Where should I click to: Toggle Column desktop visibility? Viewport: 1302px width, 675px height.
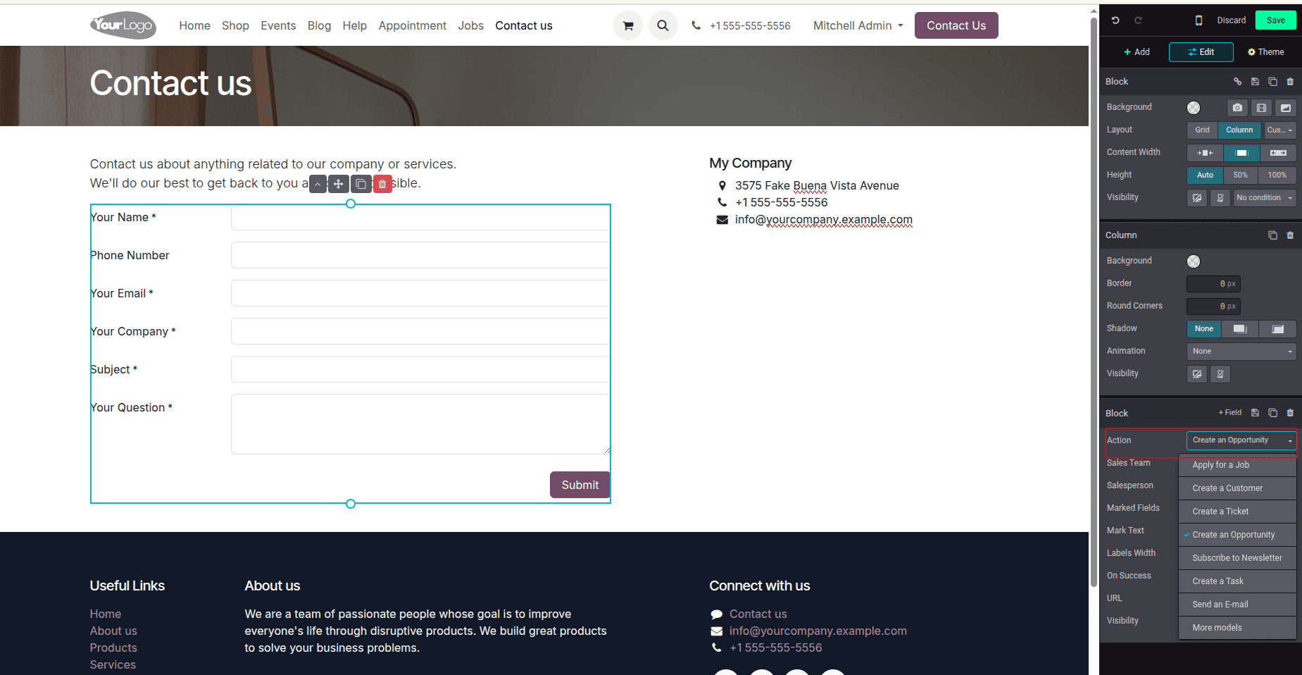[x=1197, y=374]
